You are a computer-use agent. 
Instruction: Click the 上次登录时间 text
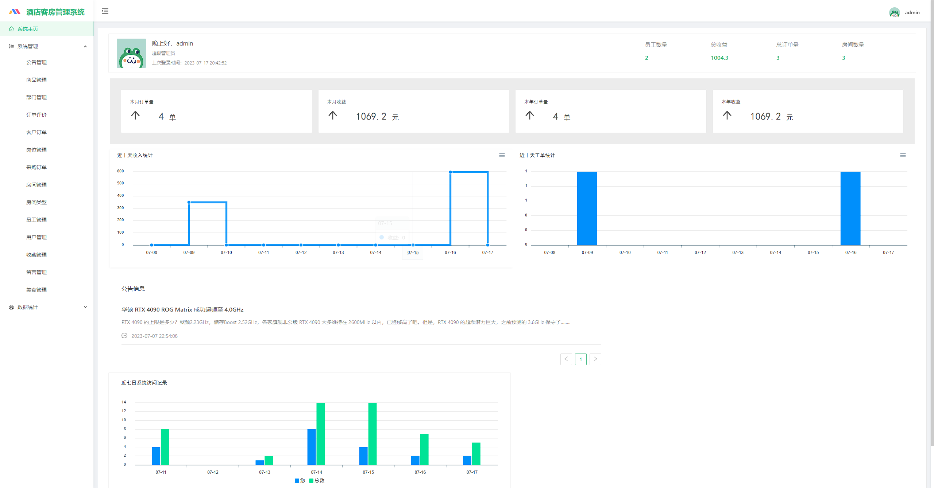[189, 63]
